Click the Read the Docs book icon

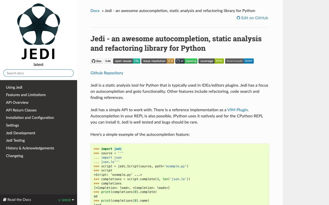5,200
